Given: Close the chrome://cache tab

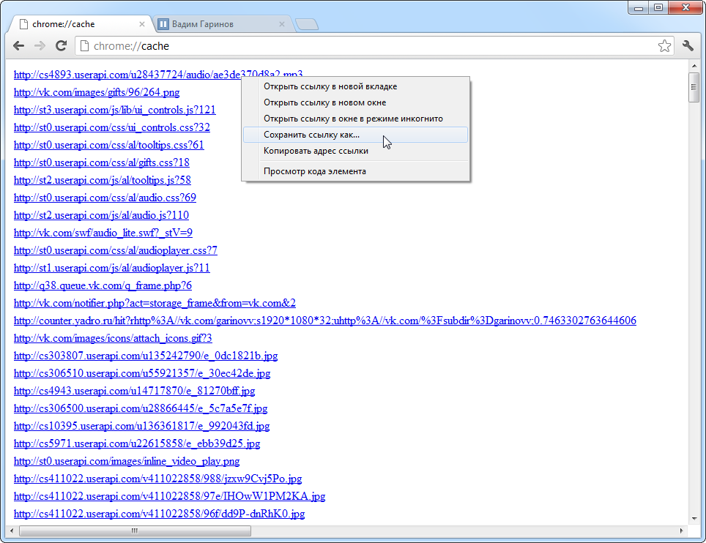Looking at the screenshot, I should tap(142, 24).
